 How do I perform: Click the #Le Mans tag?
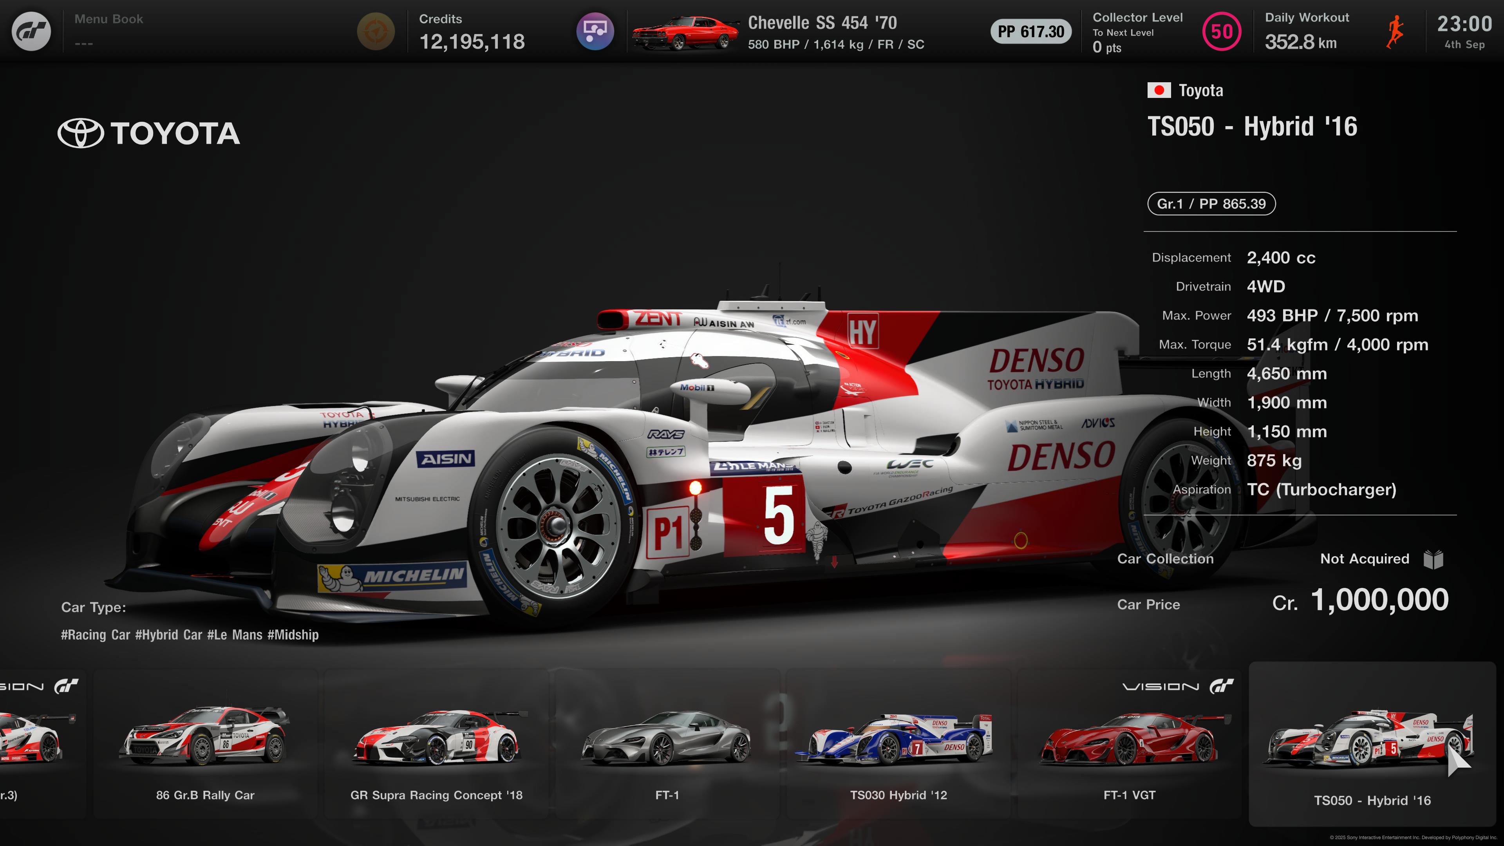[x=235, y=634]
